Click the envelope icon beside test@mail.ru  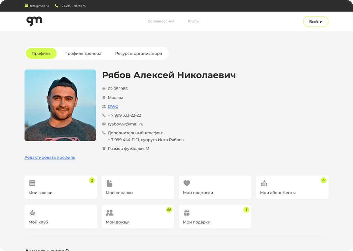coord(26,6)
